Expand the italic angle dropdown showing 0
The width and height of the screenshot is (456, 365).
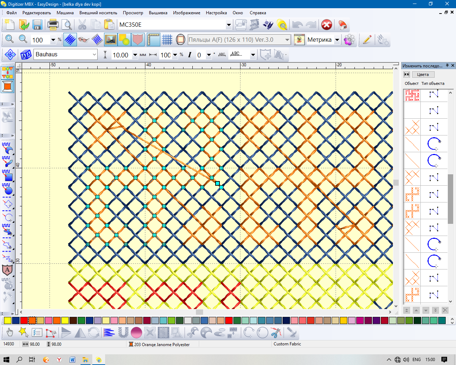click(209, 55)
